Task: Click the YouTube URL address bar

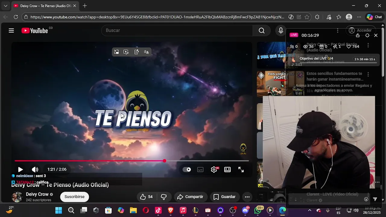Action: (157, 17)
